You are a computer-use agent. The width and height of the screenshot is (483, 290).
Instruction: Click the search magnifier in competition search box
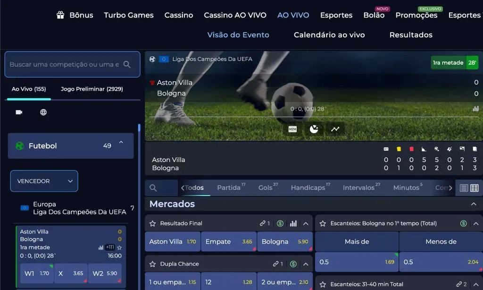127,65
